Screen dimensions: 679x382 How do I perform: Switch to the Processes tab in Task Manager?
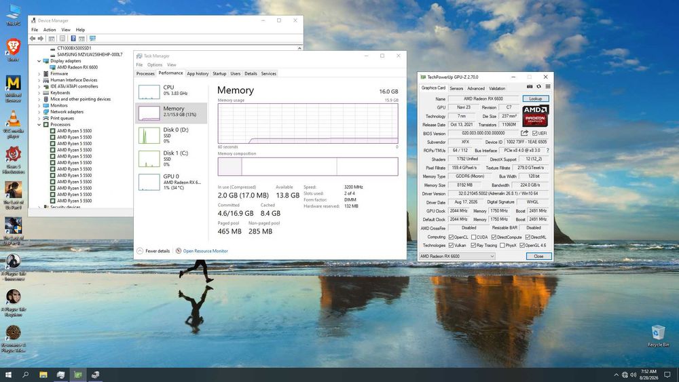(145, 73)
